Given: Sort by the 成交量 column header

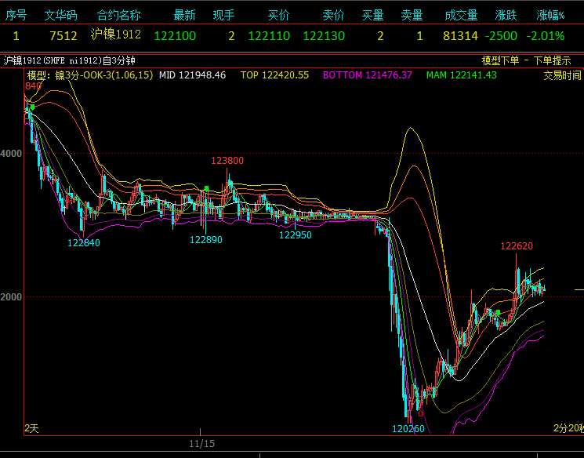Looking at the screenshot, I should click(x=461, y=15).
